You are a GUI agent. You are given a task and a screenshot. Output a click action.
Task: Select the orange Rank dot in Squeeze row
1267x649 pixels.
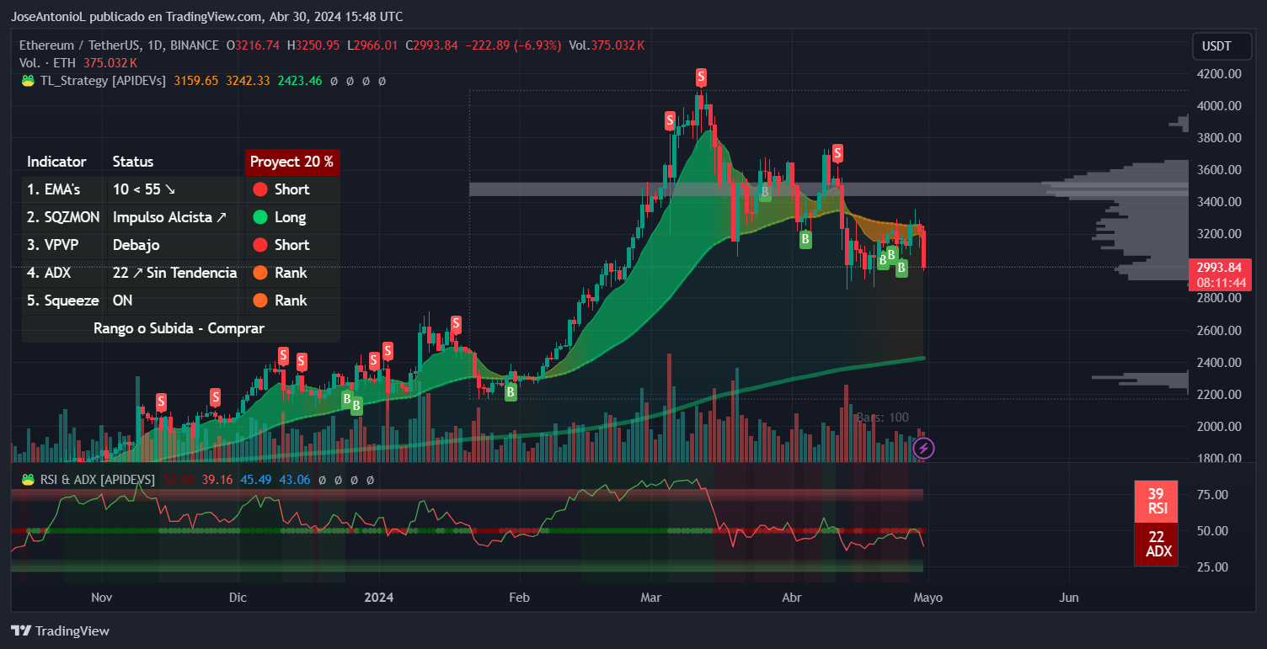coord(260,301)
